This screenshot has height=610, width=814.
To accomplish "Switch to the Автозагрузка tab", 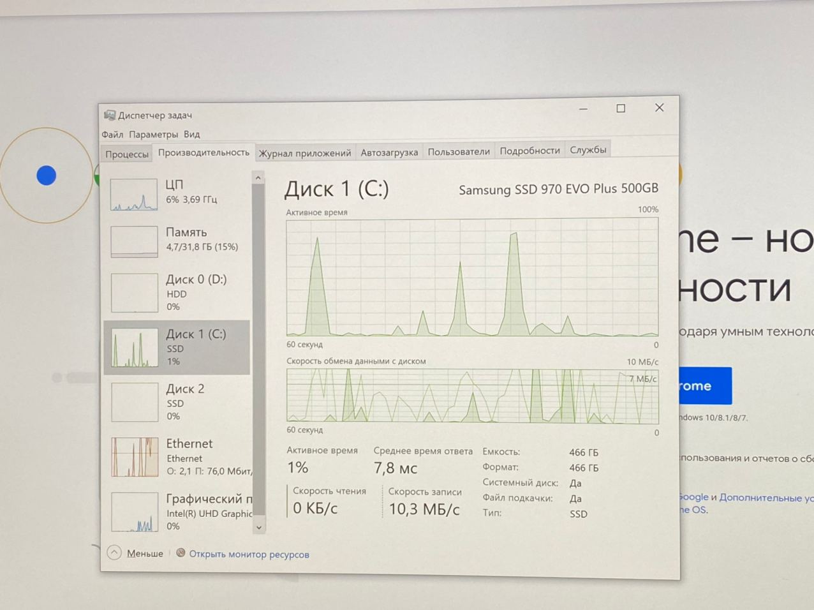I will point(389,152).
